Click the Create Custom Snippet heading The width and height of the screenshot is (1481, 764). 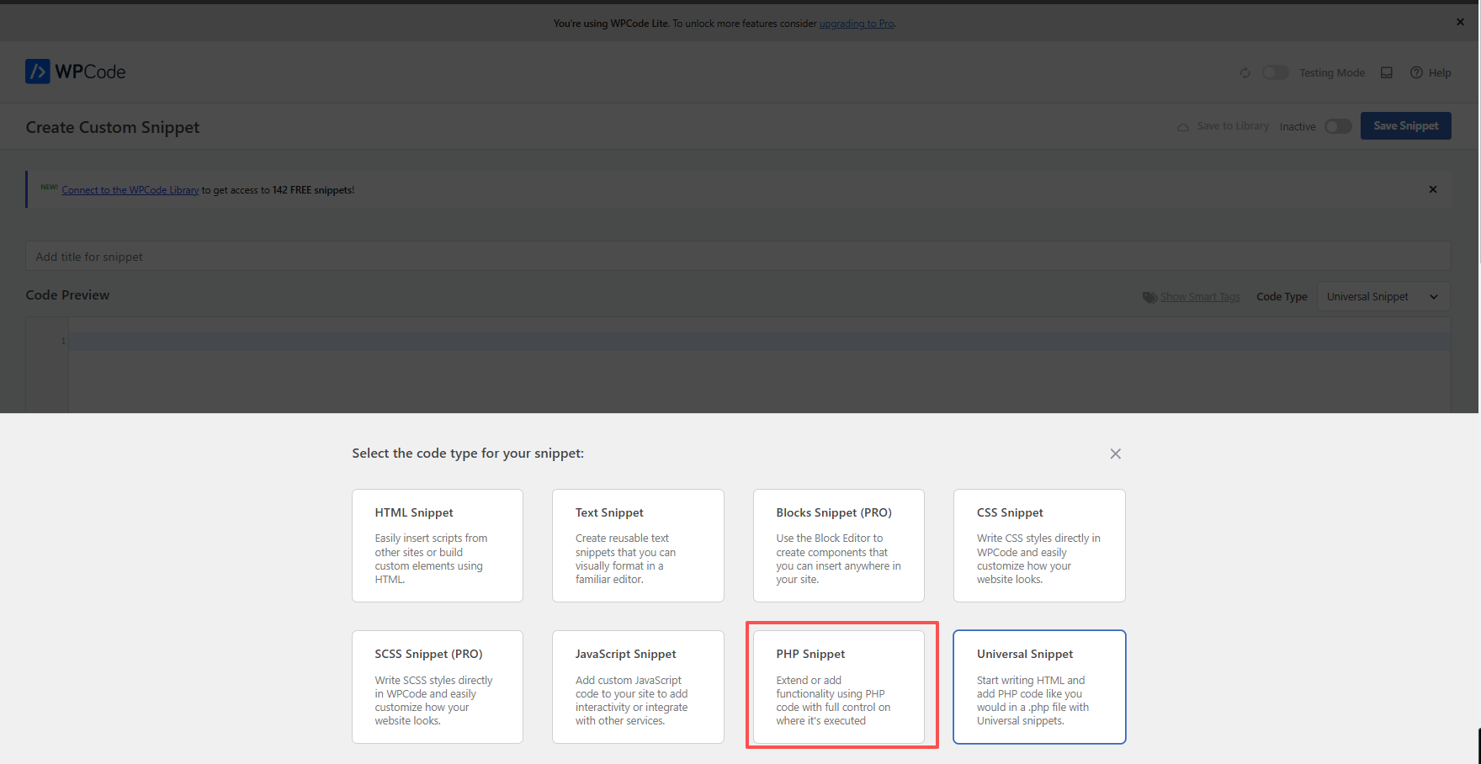(113, 127)
